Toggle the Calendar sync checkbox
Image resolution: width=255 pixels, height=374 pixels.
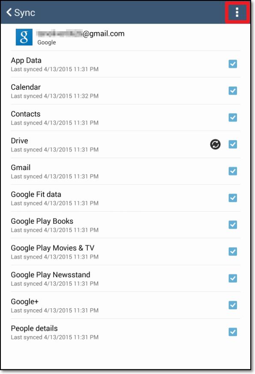[x=233, y=91]
